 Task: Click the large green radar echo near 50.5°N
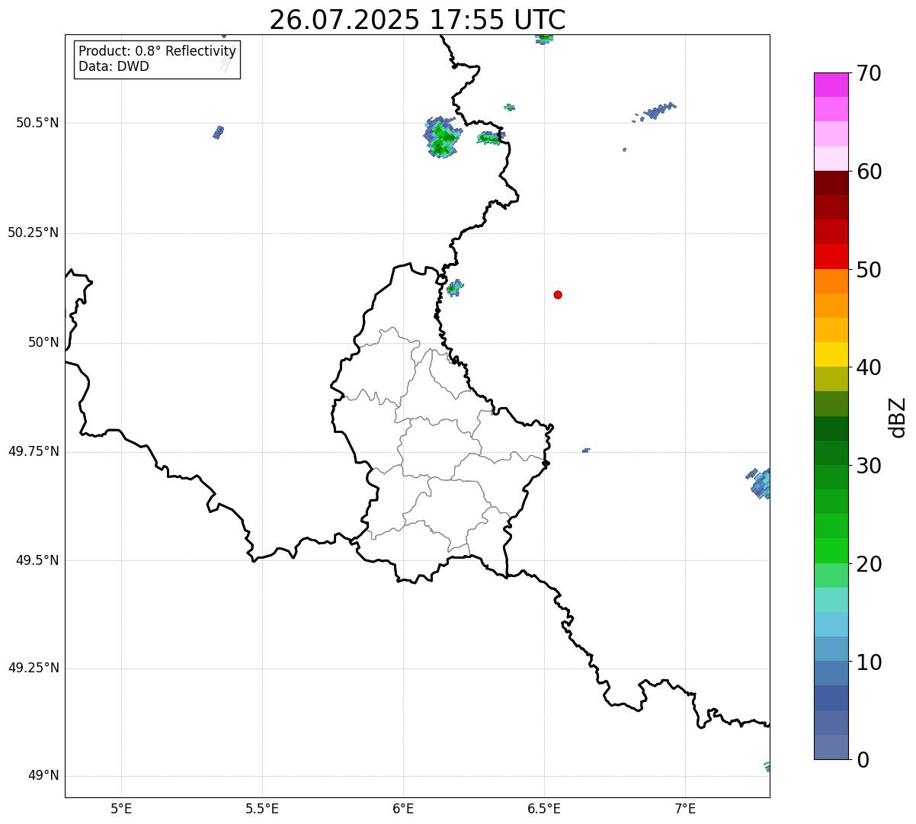[x=442, y=137]
